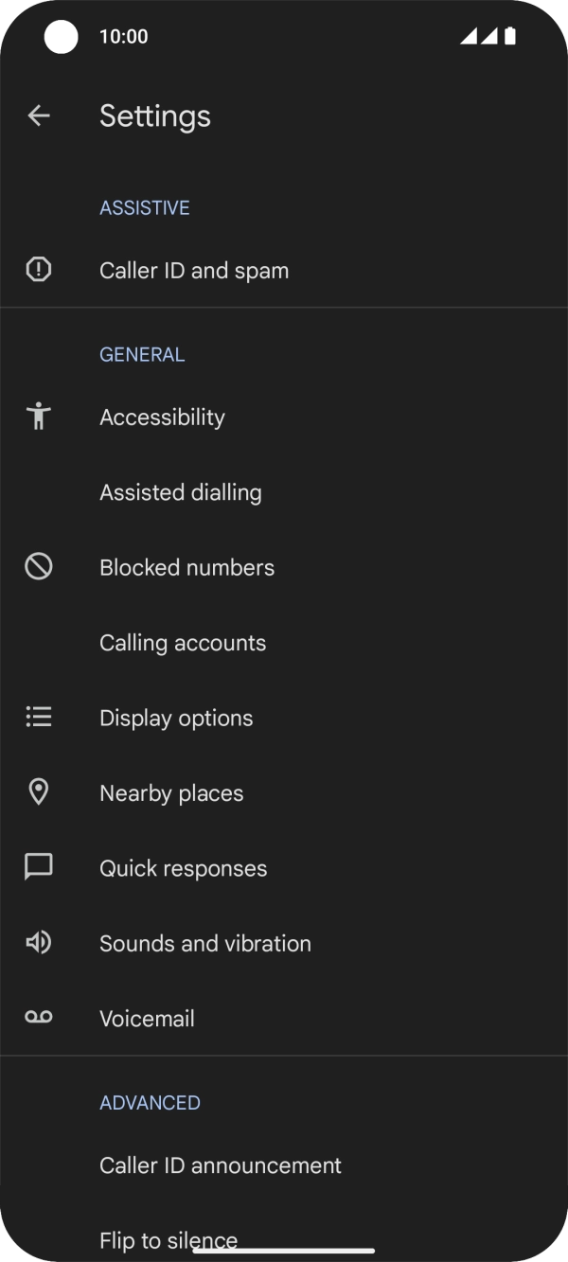
Task: Select the Accessibility person icon
Action: click(38, 417)
